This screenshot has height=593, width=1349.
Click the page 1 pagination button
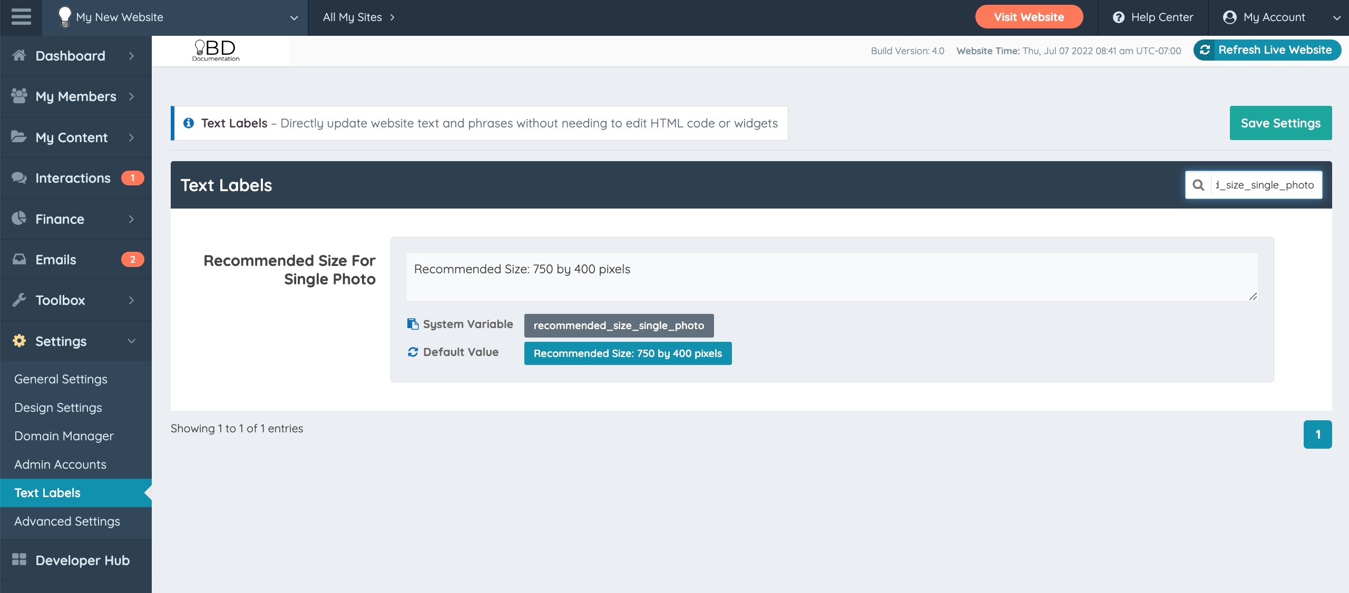(x=1317, y=434)
